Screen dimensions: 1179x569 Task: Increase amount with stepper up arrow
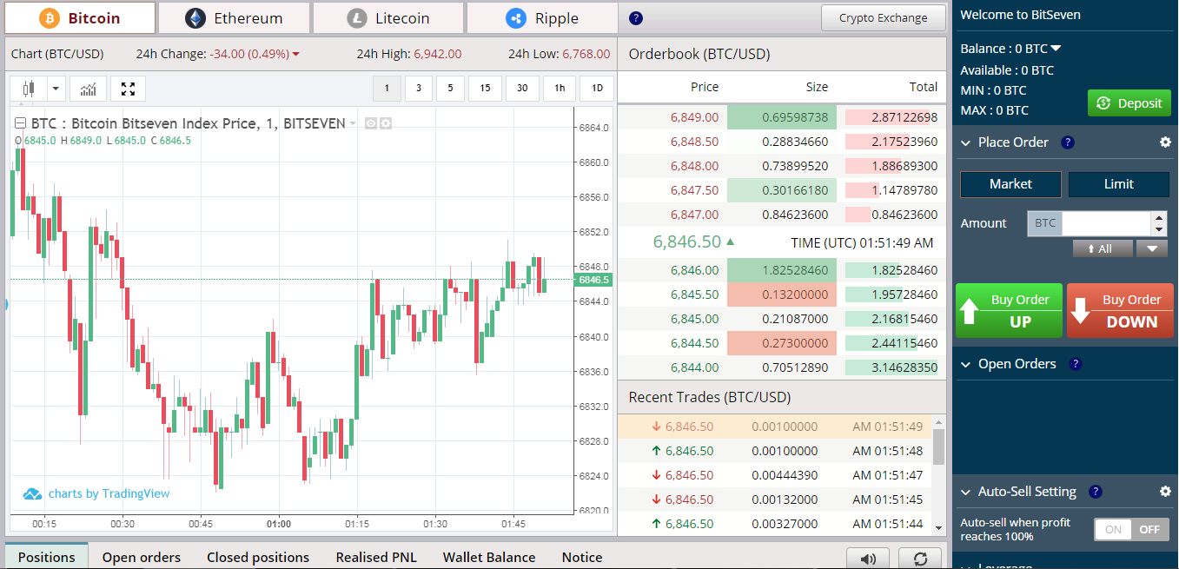coord(1159,218)
